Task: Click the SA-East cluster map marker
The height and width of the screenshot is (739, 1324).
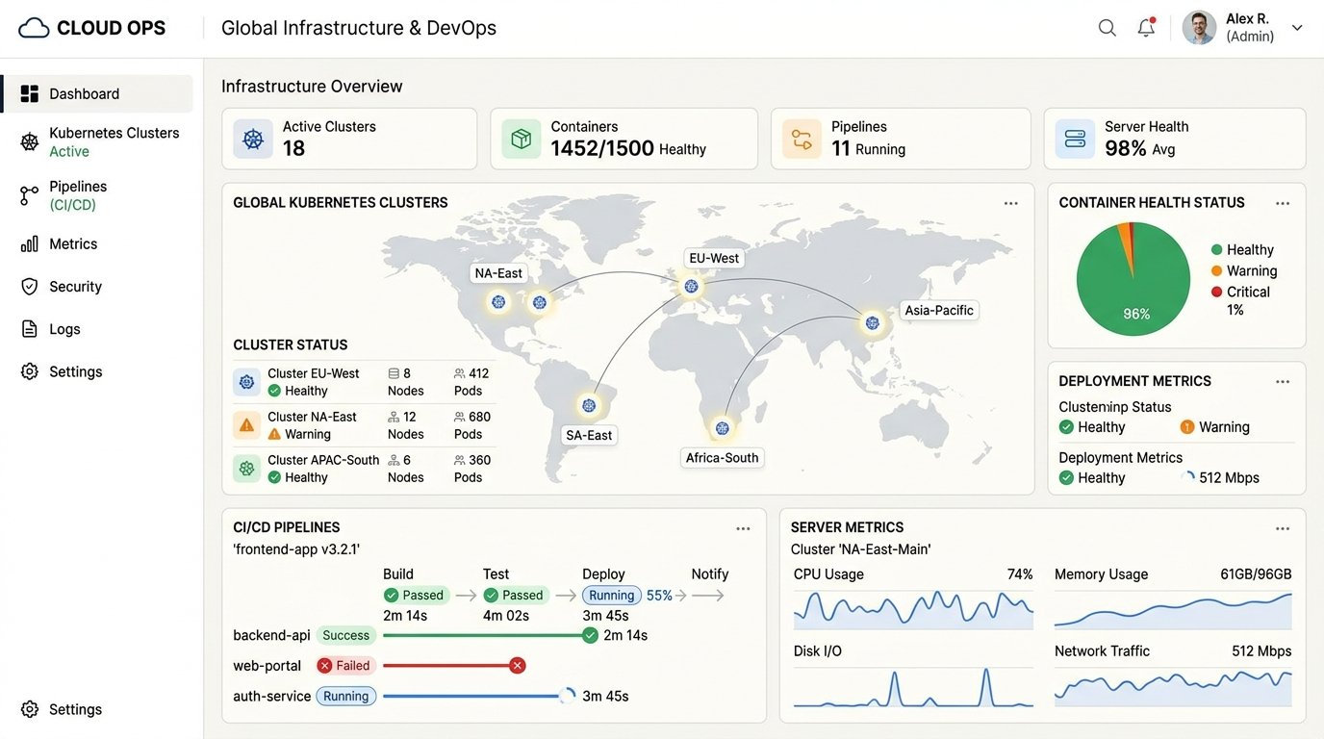Action: tap(589, 405)
